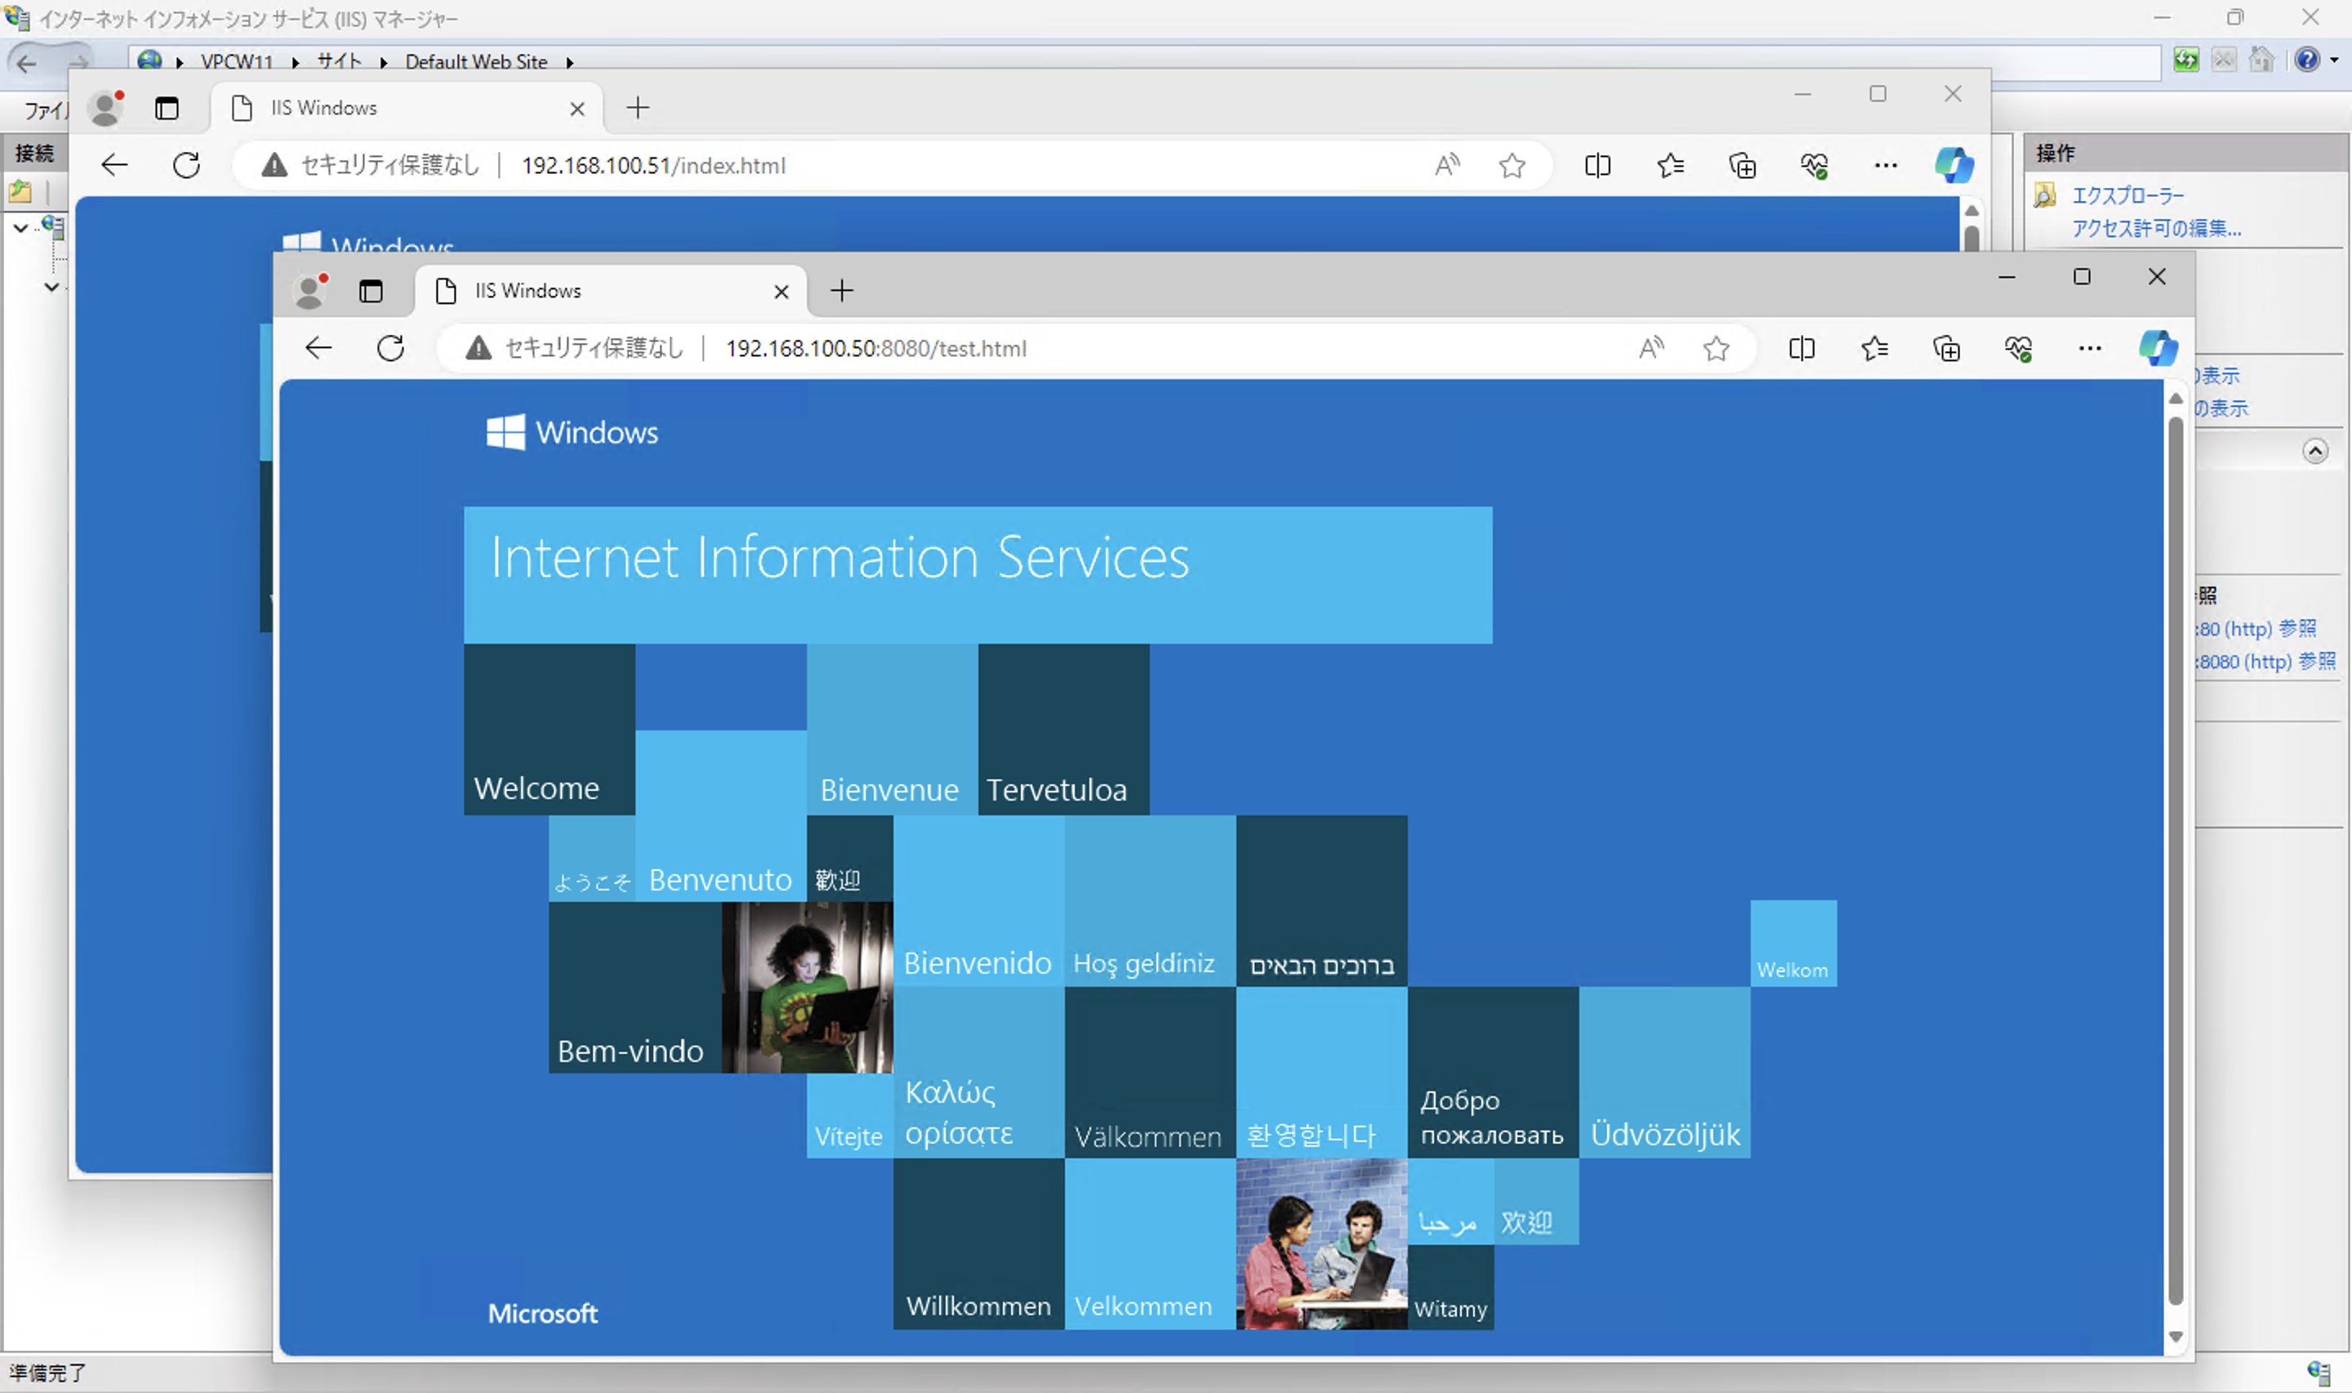Click photo of woman holding laptop
2352x1393 pixels.
(x=807, y=988)
